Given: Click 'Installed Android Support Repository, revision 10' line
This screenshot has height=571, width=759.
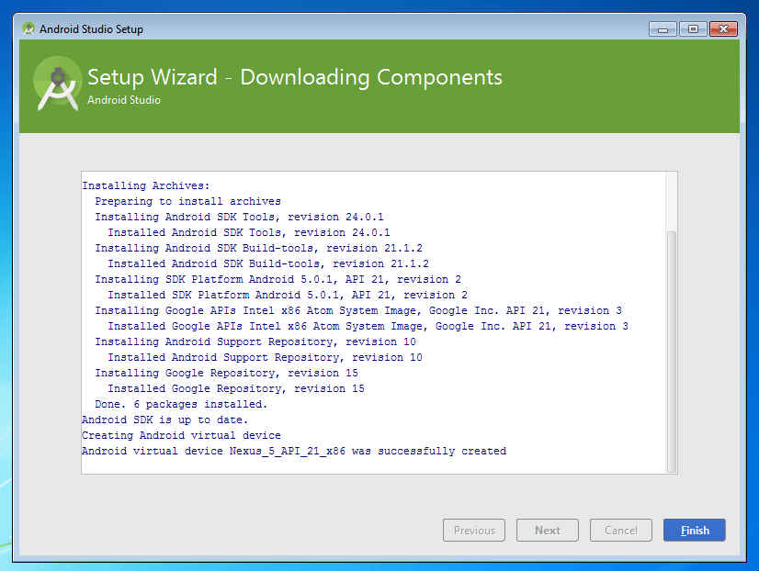Looking at the screenshot, I should pos(265,357).
